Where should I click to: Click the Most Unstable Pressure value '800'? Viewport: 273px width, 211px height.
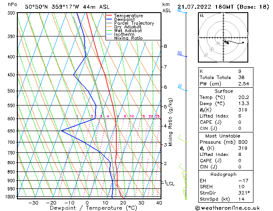pos(243,142)
